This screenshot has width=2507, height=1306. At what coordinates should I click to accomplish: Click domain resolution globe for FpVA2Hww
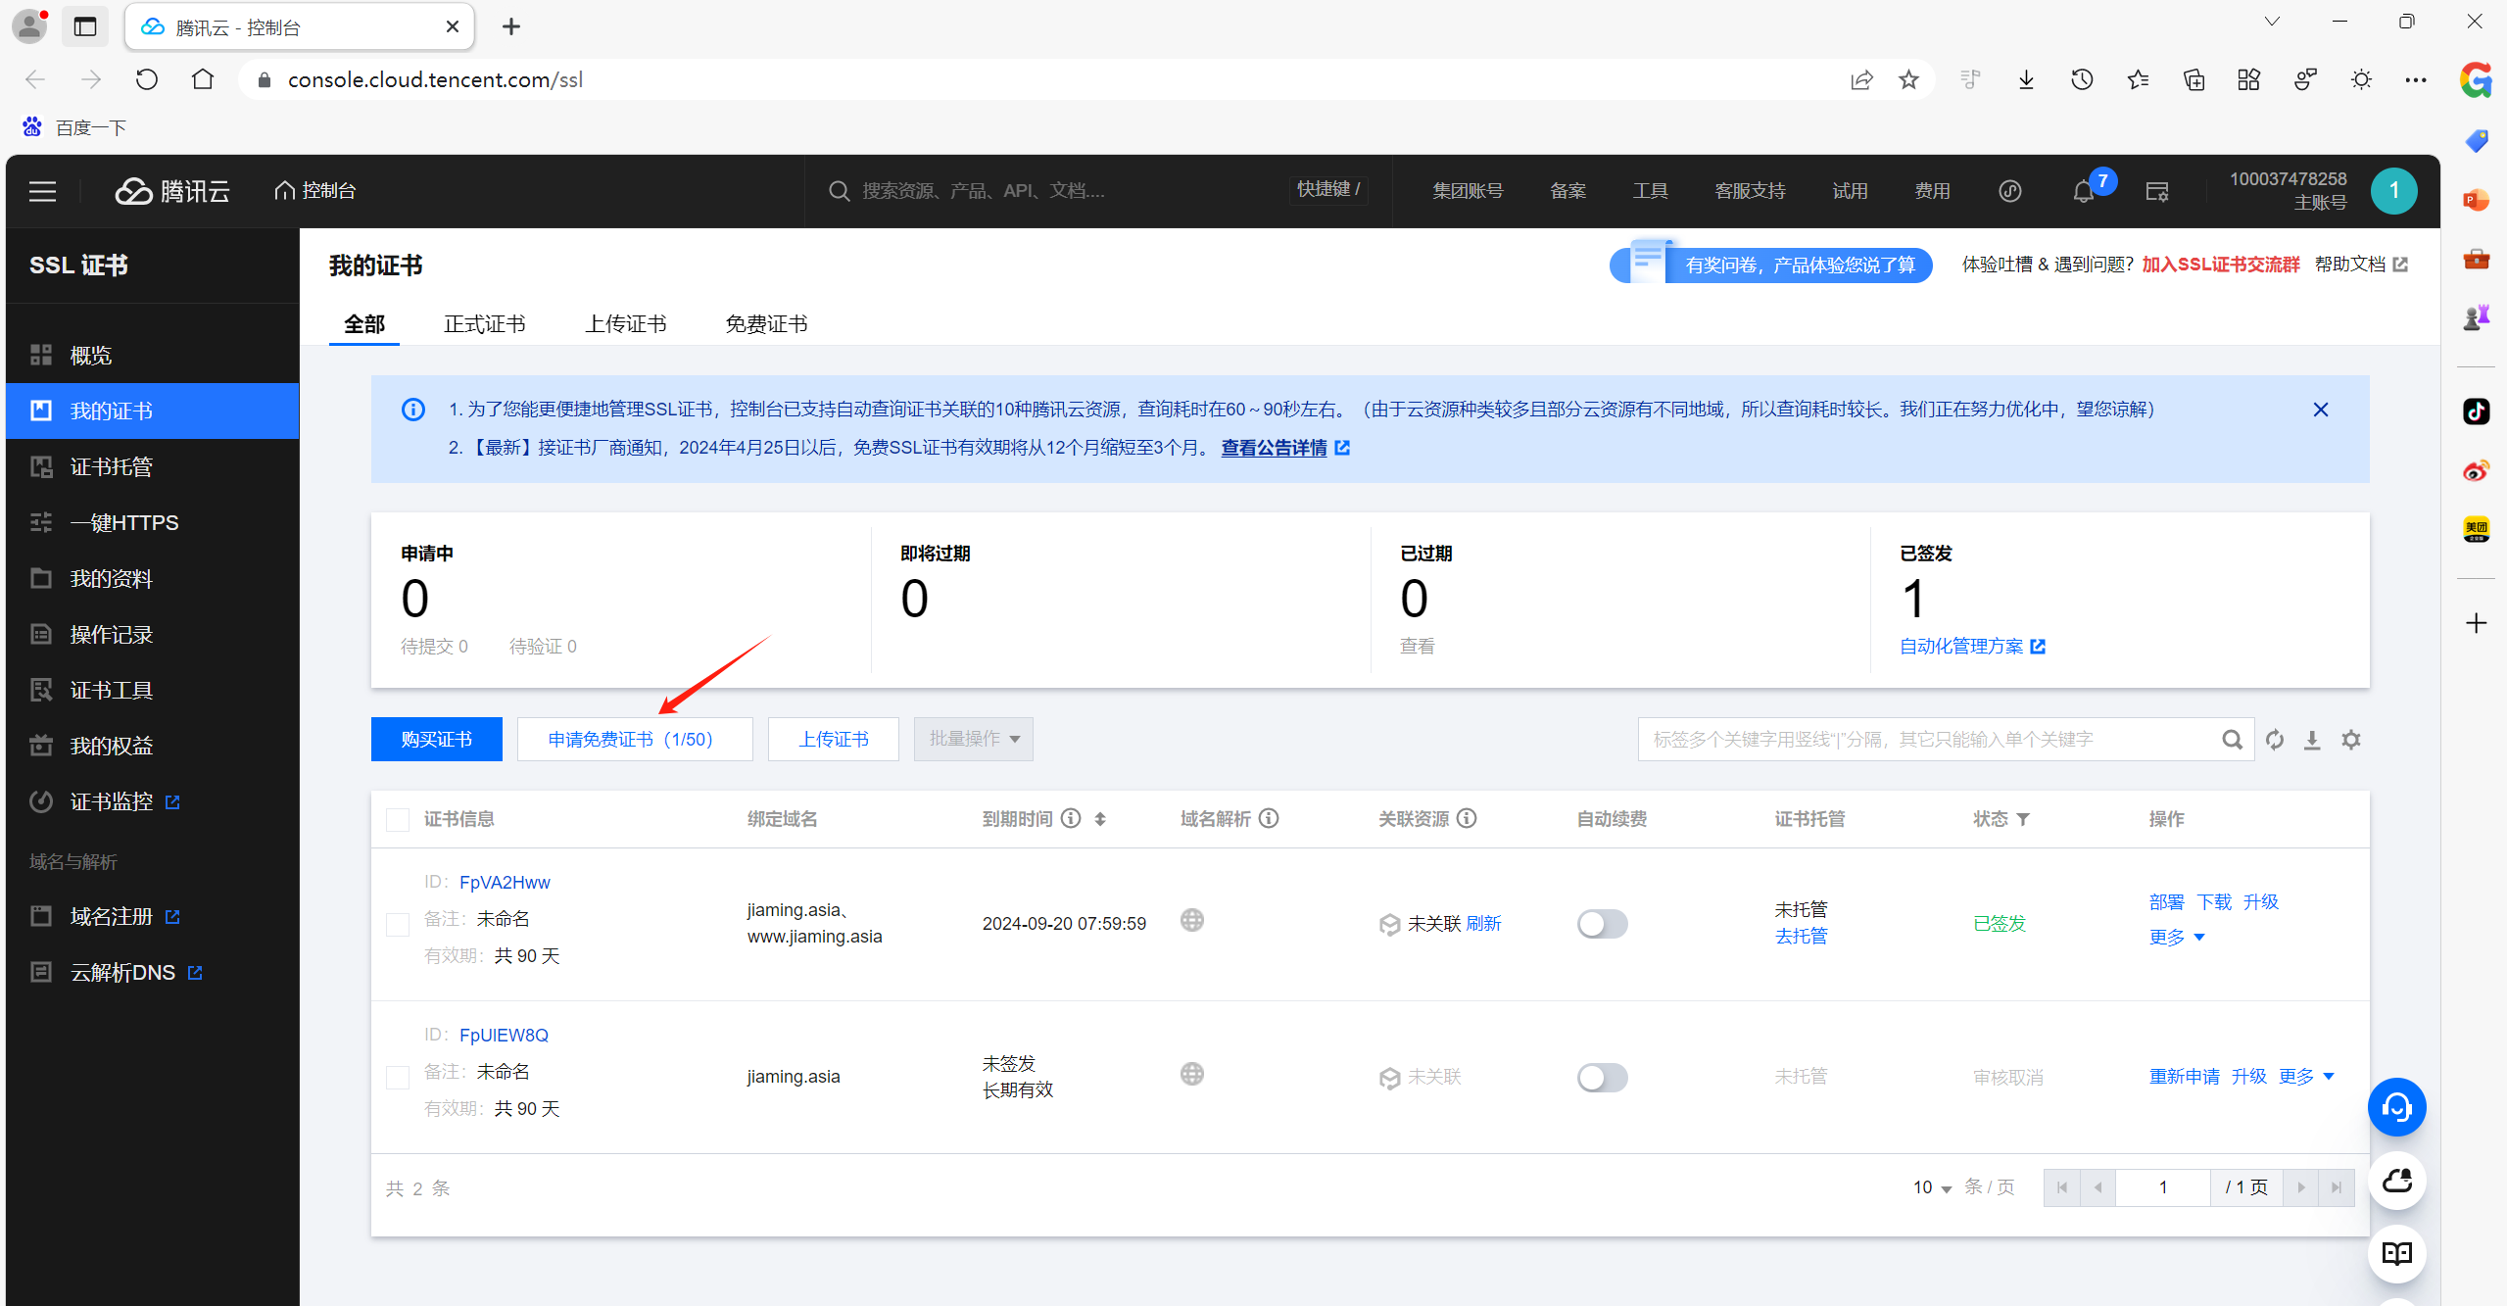pos(1192,921)
